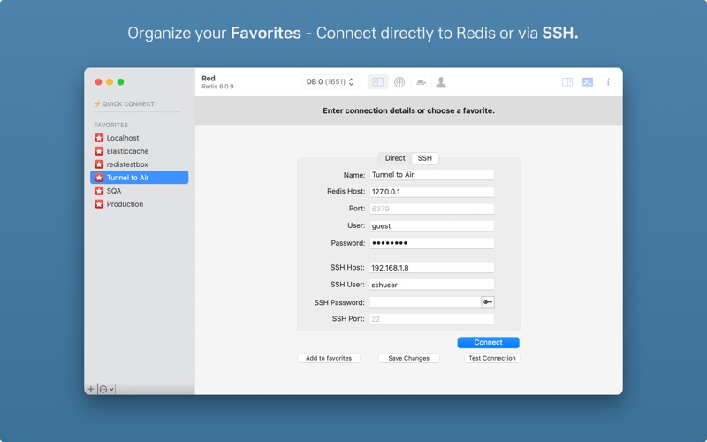Click the SSH password key icon
The height and width of the screenshot is (442, 707).
[488, 302]
